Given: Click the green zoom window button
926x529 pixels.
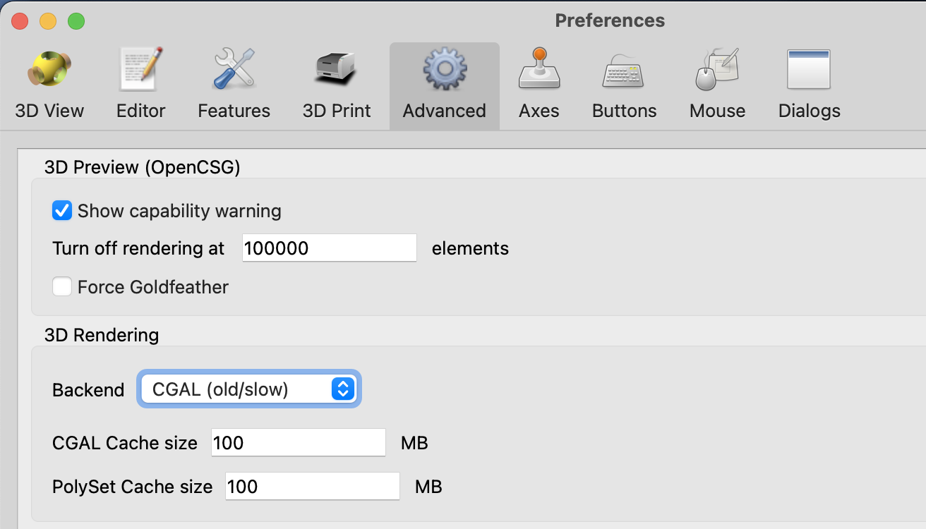Looking at the screenshot, I should point(76,21).
